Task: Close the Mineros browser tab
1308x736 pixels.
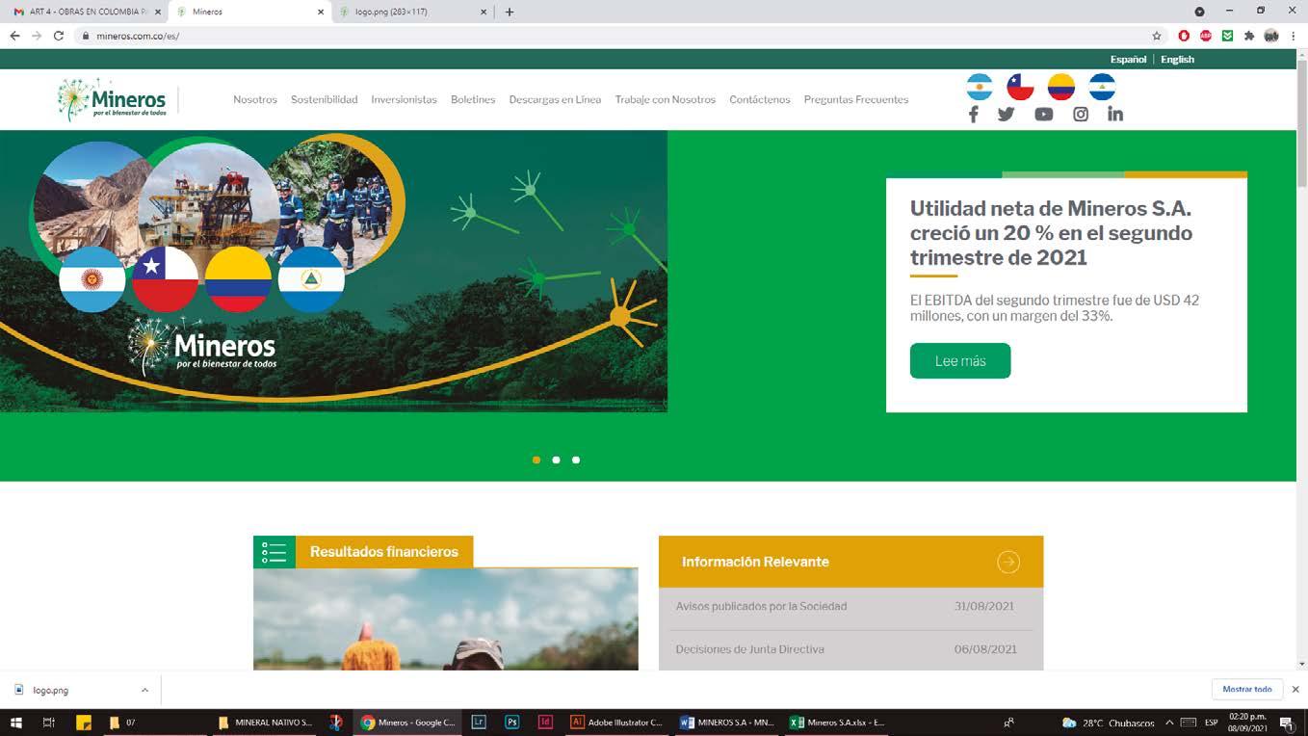Action: [x=321, y=12]
